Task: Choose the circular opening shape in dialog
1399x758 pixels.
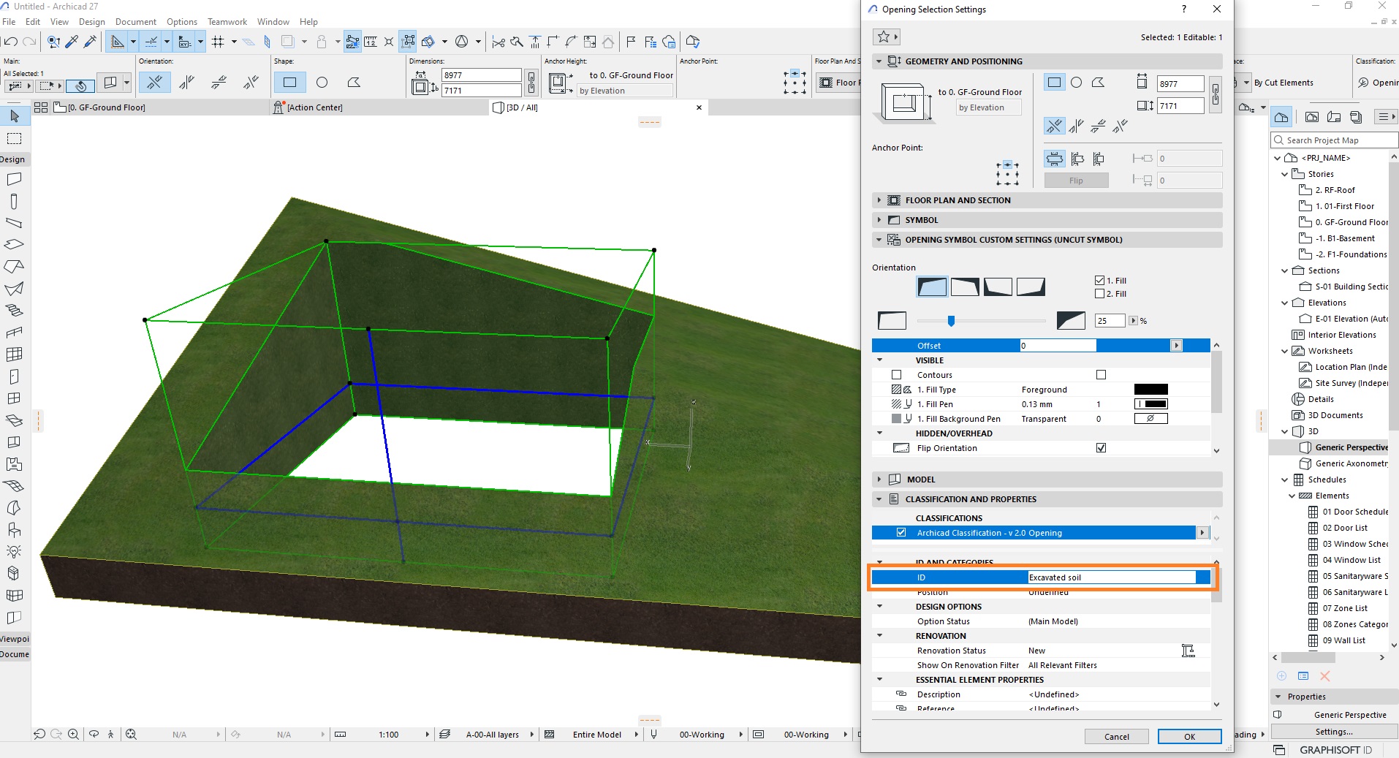Action: click(1076, 83)
